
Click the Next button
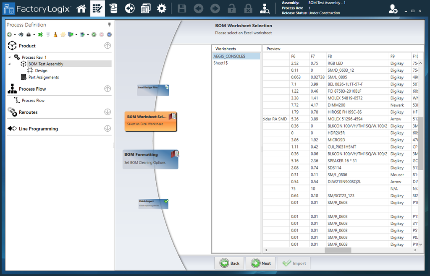point(261,263)
